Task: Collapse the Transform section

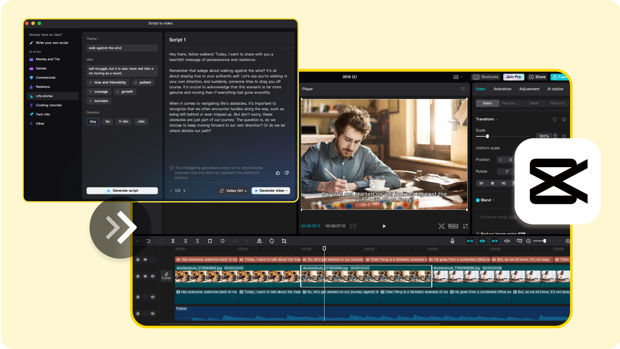Action: [496, 119]
